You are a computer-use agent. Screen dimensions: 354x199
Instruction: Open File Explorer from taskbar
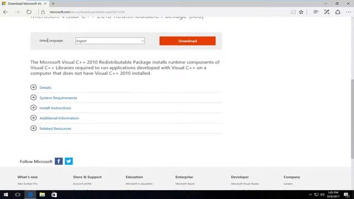click(x=42, y=195)
